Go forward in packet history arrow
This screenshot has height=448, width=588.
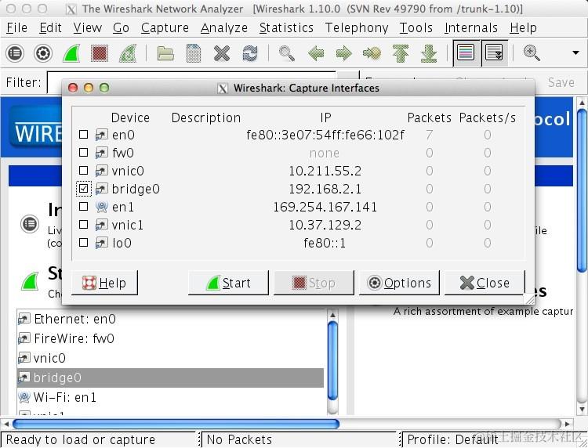(x=344, y=53)
